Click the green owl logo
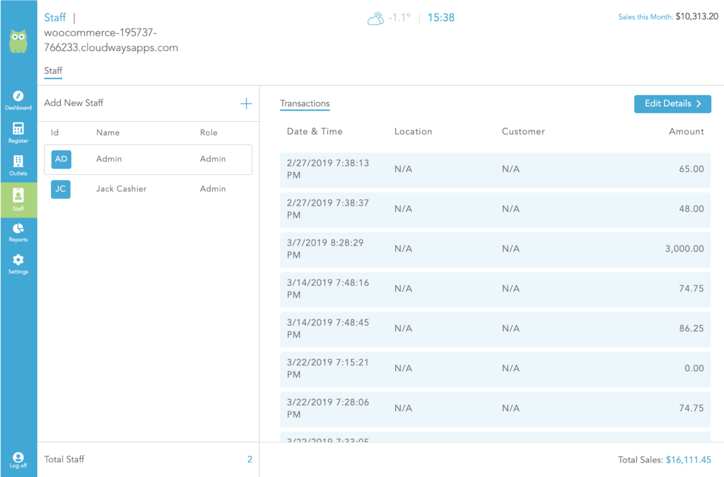This screenshot has height=477, width=724. 19,42
